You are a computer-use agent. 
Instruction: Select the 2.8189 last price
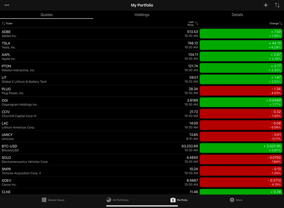[x=193, y=100]
